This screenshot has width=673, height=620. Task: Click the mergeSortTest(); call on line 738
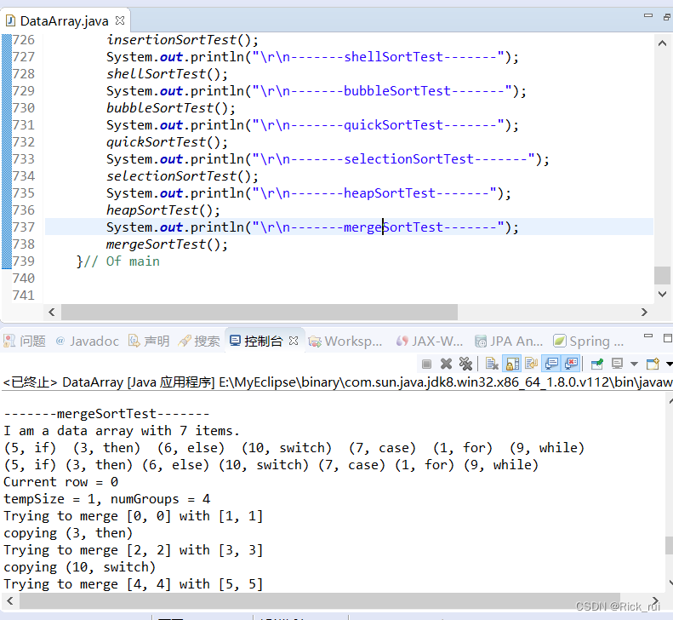pyautogui.click(x=167, y=244)
